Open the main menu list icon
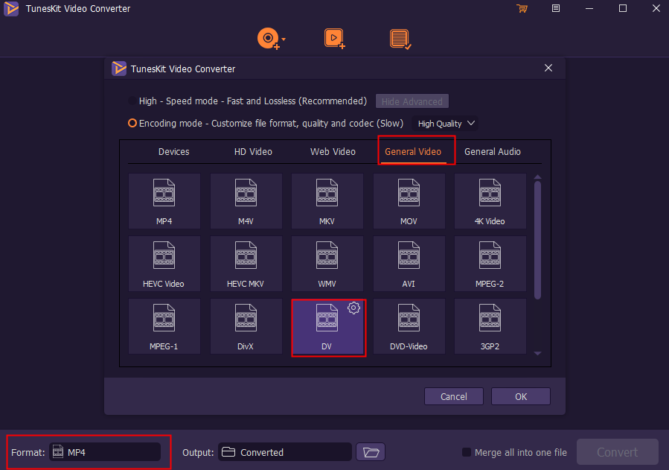Image resolution: width=669 pixels, height=470 pixels. pos(555,8)
